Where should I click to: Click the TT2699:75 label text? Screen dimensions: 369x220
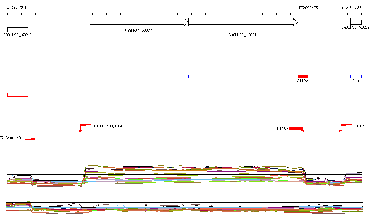[x=308, y=8]
